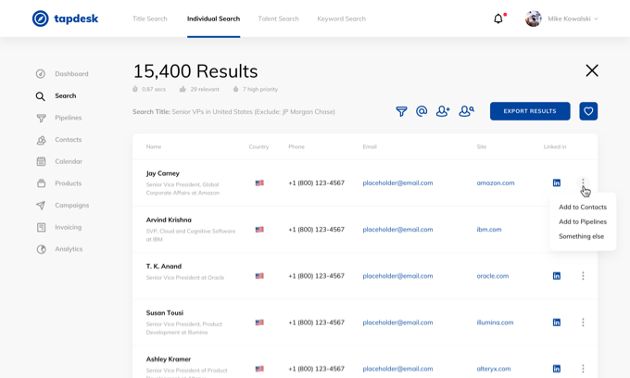Click Mike Kowalski's profile avatar

click(x=533, y=19)
